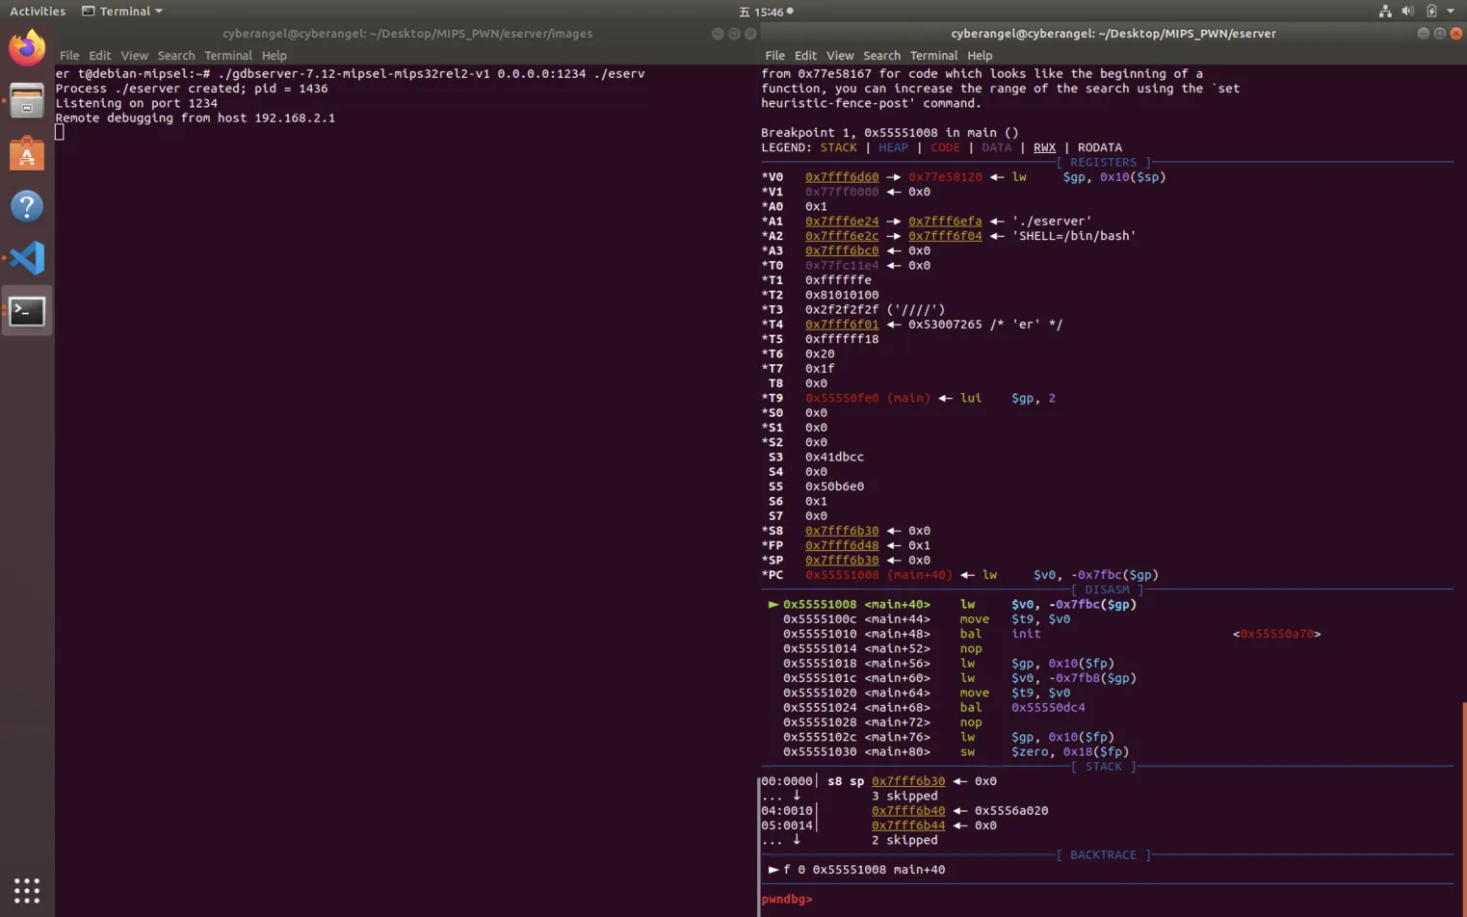Screen dimensions: 1467x917
Task: Click 'Breakpoint 1, 0x55551008 in main ()' line
Action: 890,133
